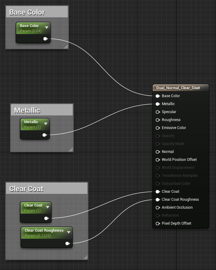
Task: Collapse the Base Color param node arrow
Action: click(47, 27)
